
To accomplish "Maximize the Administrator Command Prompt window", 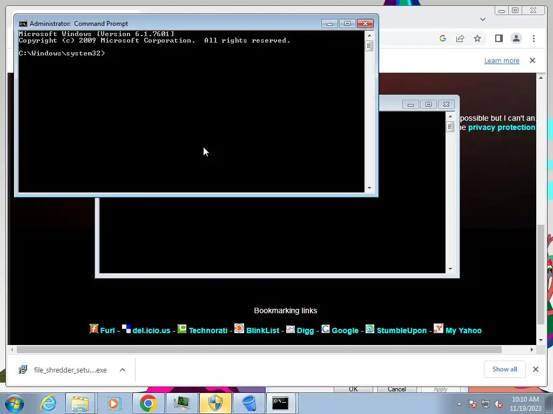I will 347,24.
